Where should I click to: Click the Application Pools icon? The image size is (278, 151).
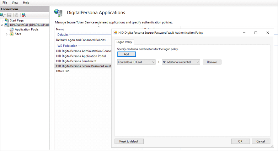click(x=12, y=29)
